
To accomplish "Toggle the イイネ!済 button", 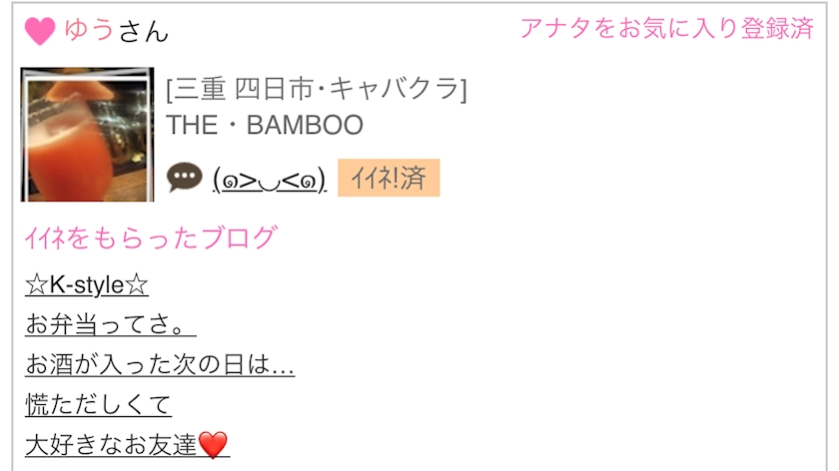I will pyautogui.click(x=389, y=178).
